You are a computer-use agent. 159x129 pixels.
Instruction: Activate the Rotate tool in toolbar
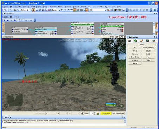pos(40,10)
